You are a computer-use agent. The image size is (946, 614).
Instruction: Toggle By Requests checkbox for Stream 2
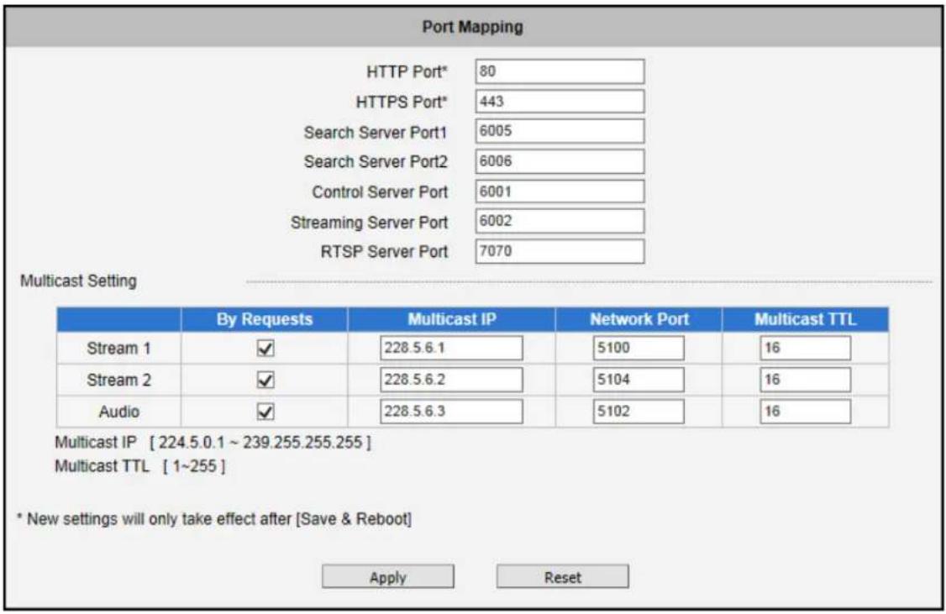(x=265, y=380)
